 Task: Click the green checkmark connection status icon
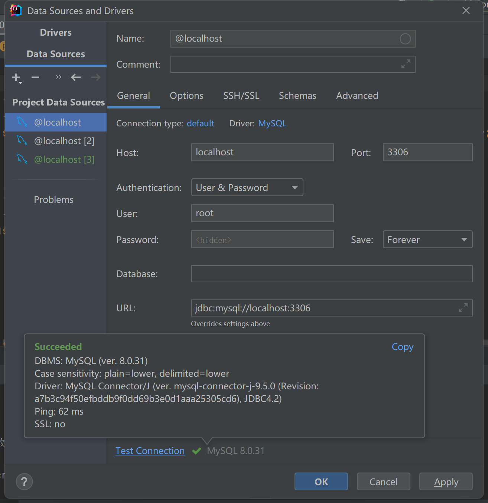click(x=196, y=451)
